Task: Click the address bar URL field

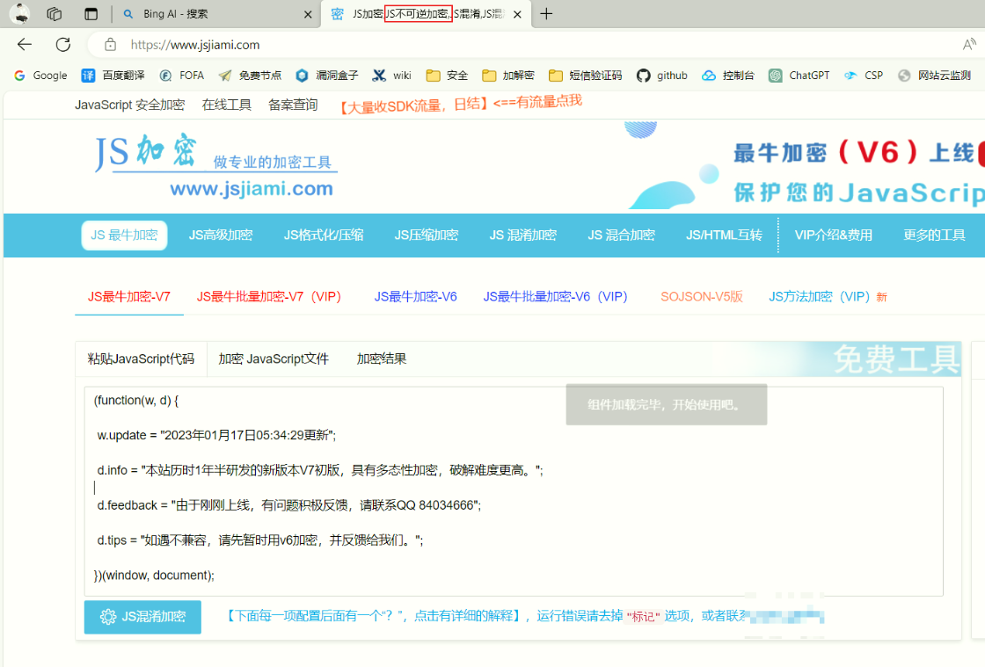Action: tap(194, 45)
